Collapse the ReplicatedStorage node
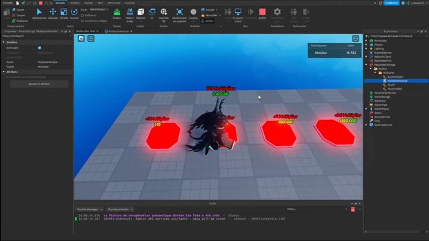This screenshot has width=429, height=241. tap(367, 65)
